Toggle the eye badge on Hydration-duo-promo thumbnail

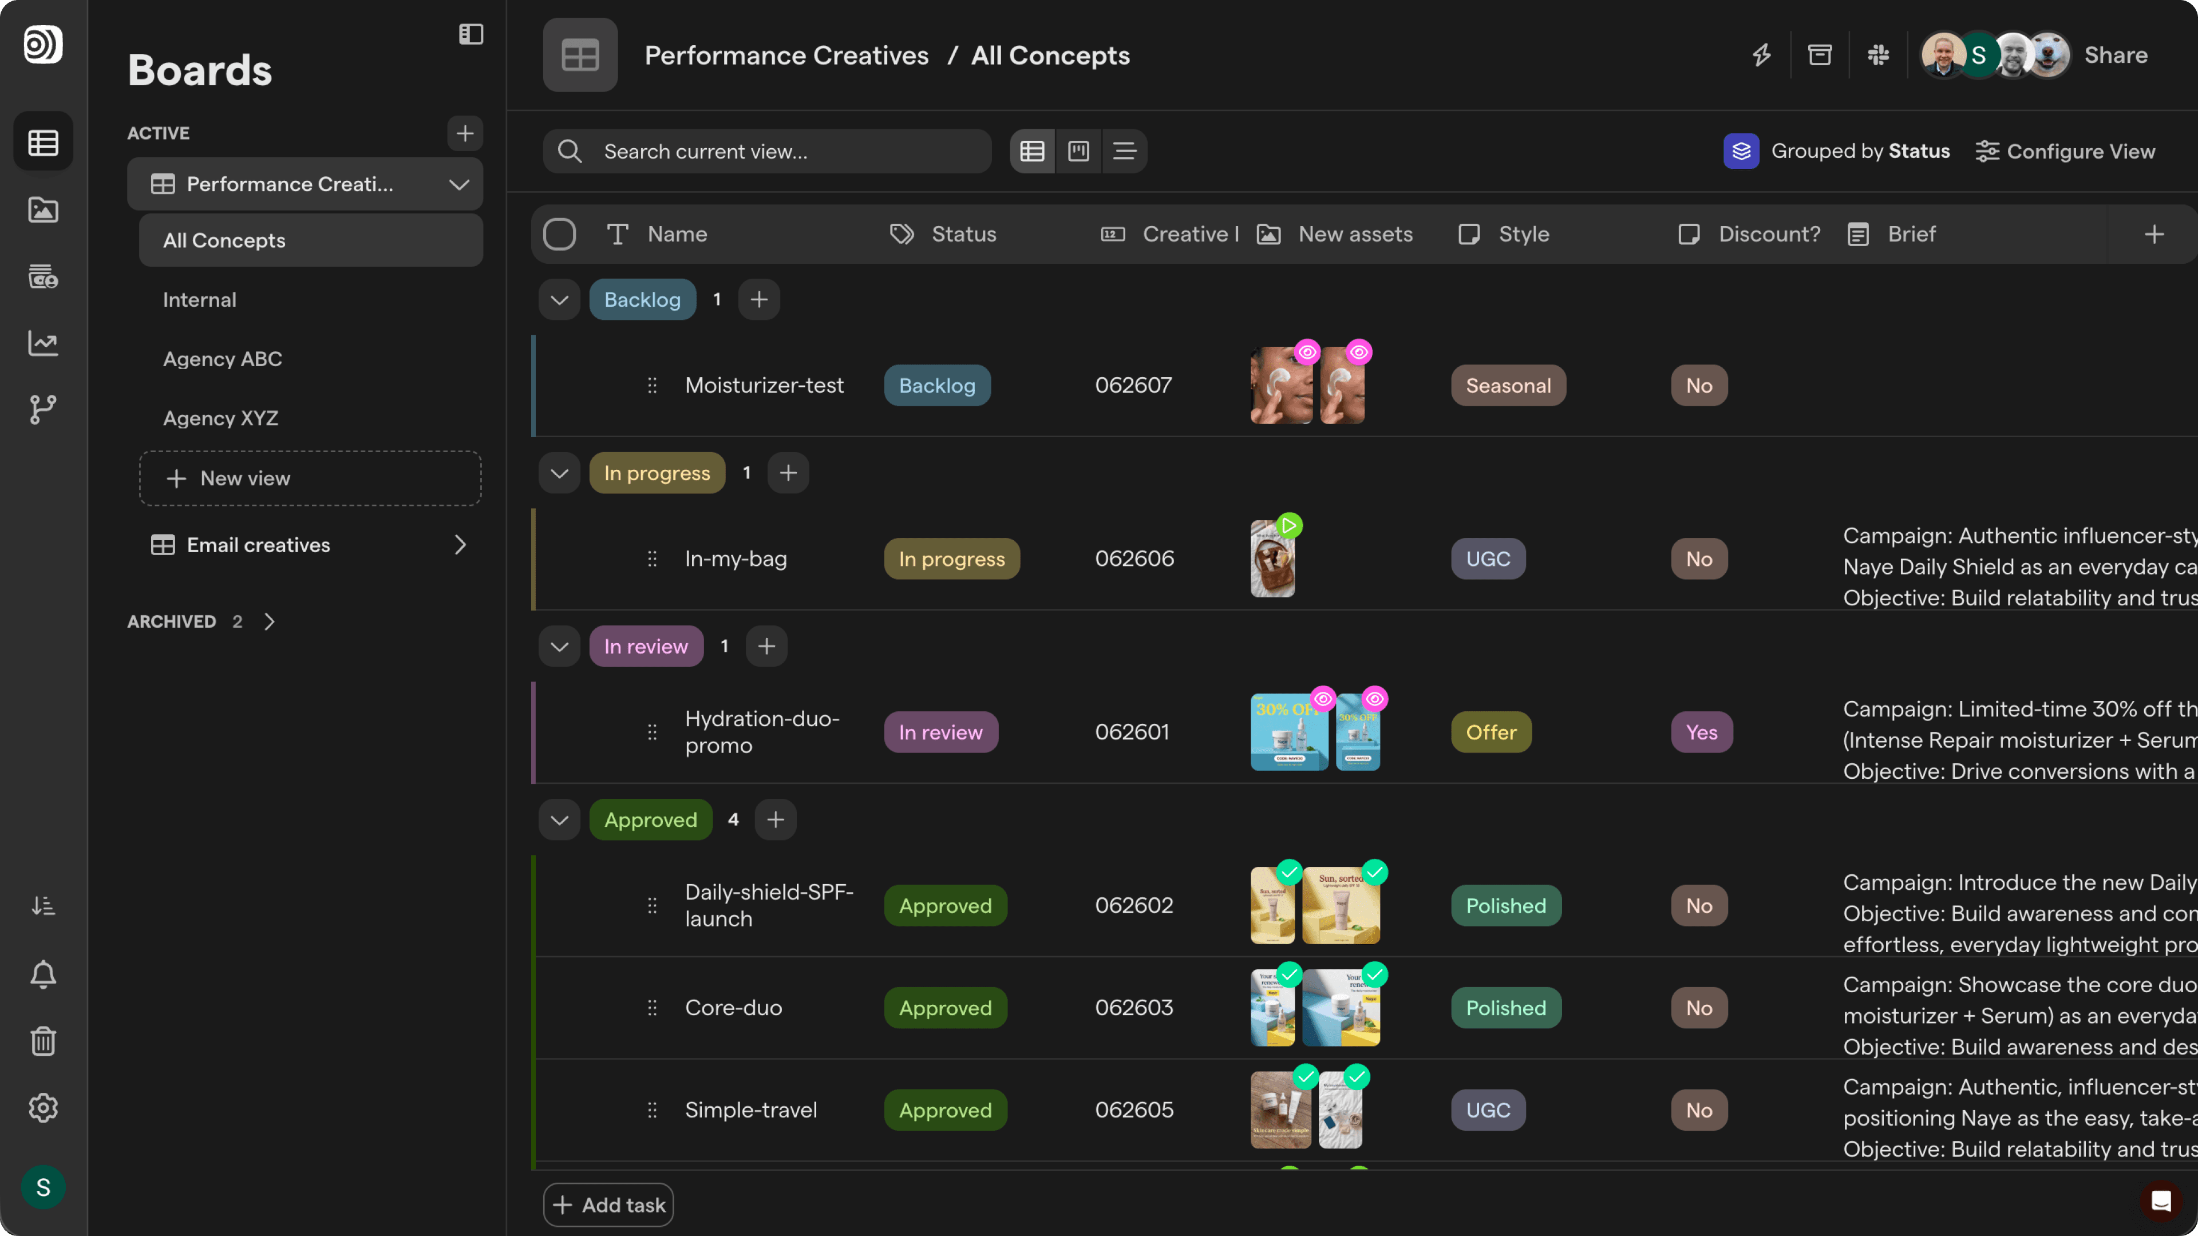click(x=1323, y=699)
